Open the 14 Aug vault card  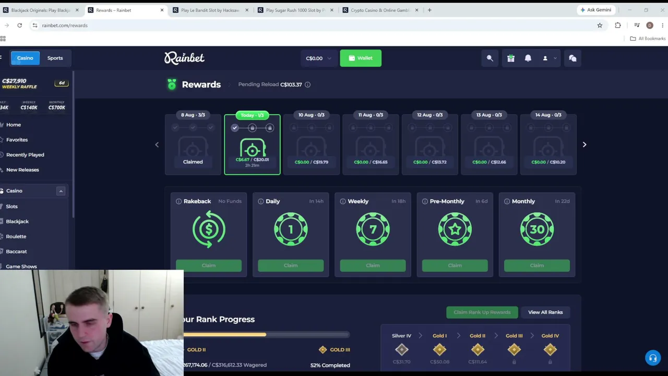tap(548, 144)
